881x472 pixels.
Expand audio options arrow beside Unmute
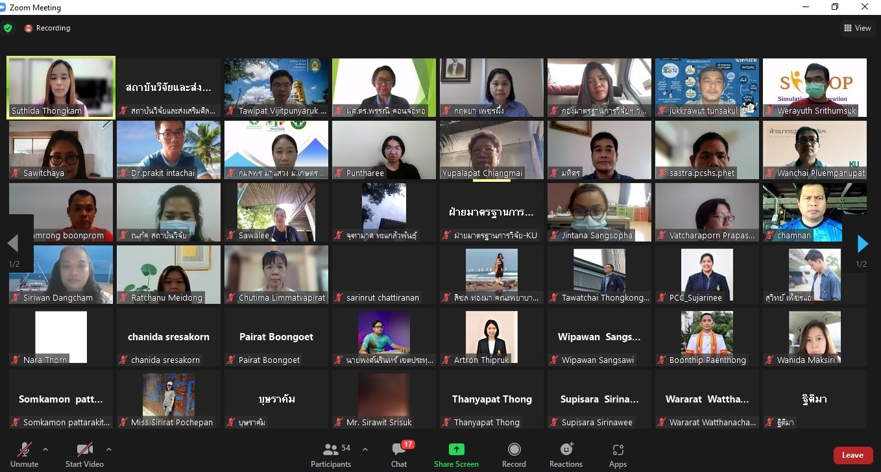45,449
